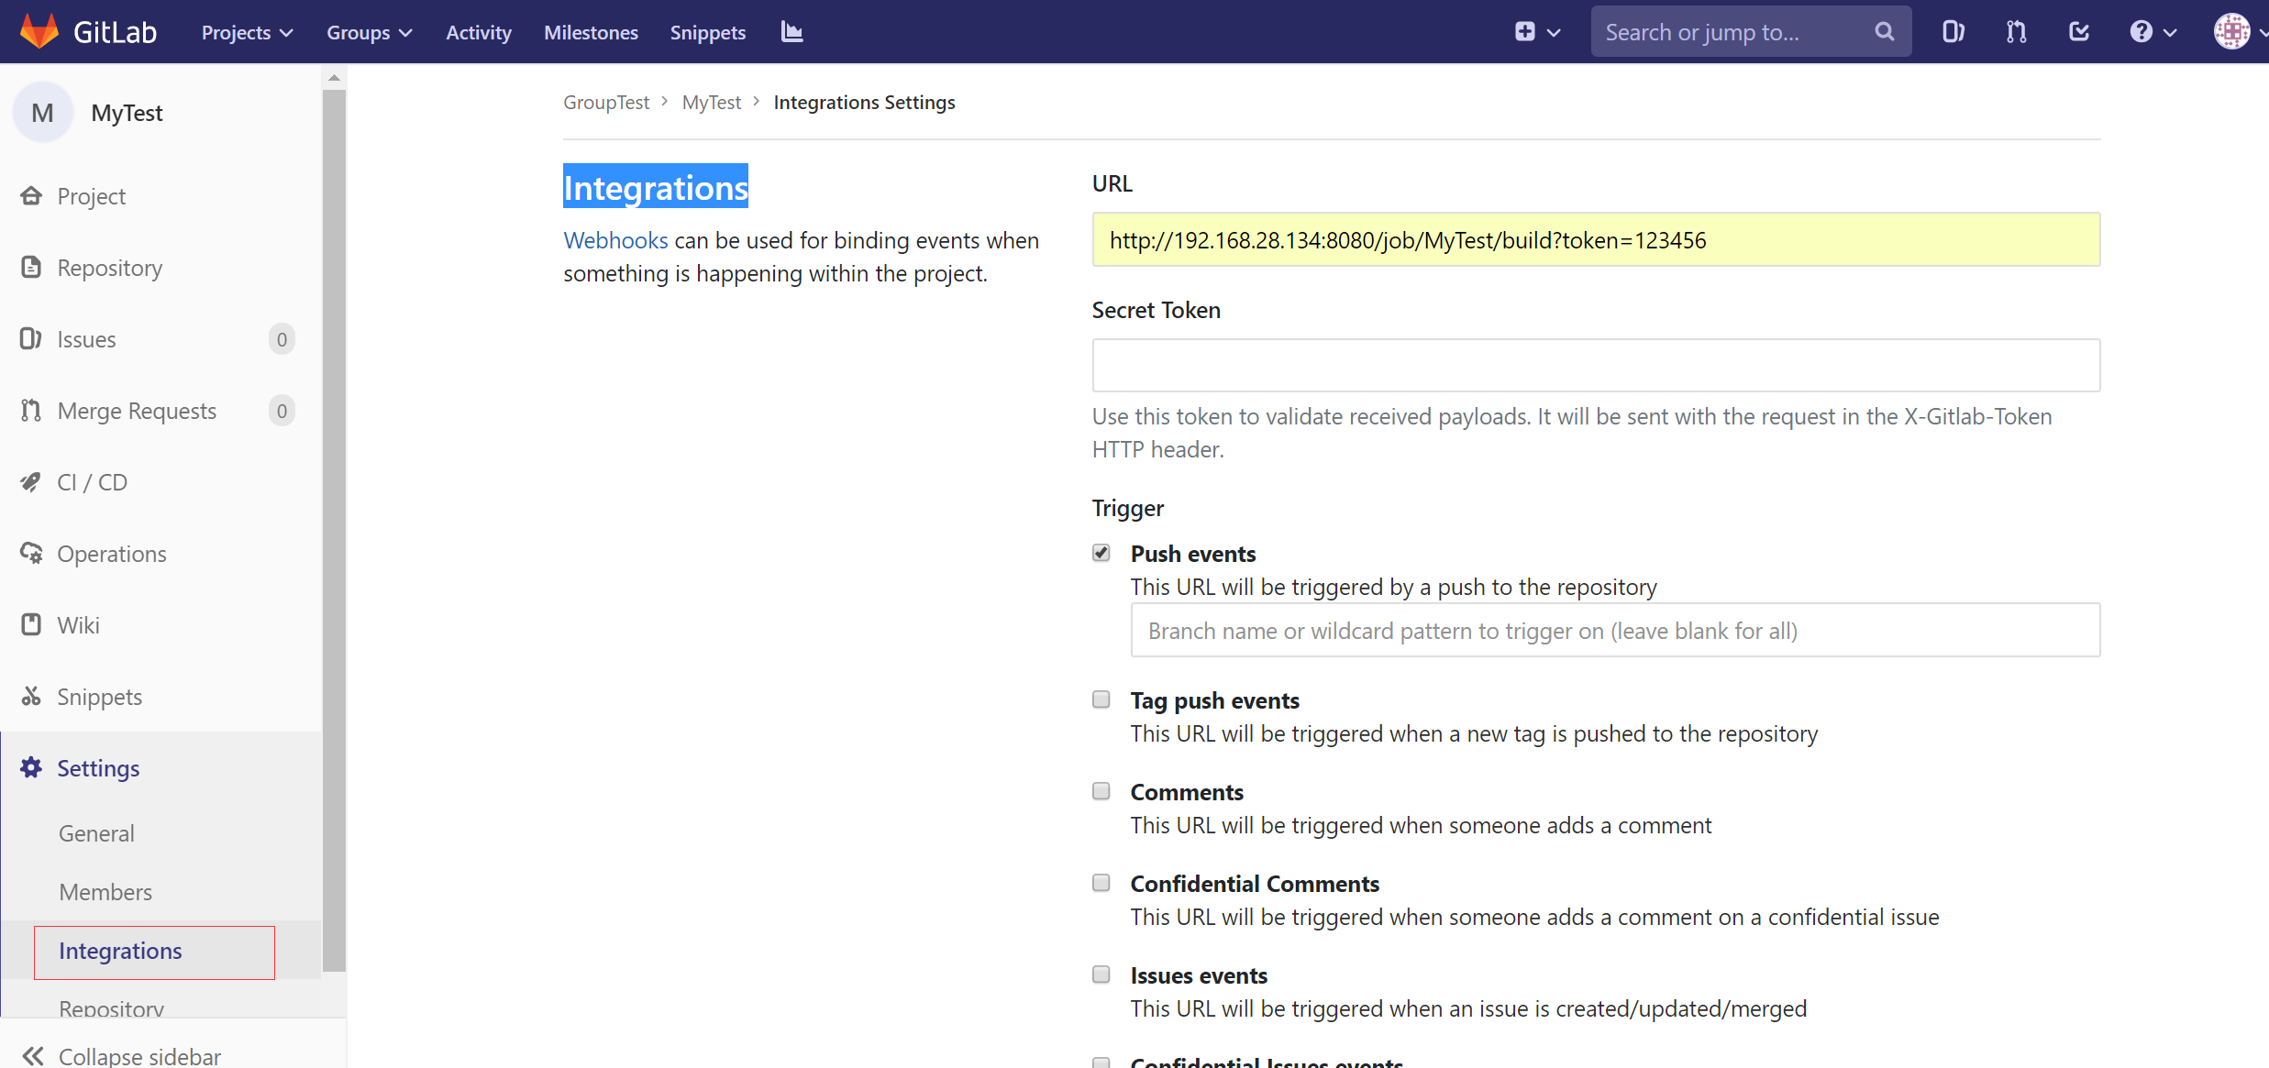Click the help question mark icon
Viewport: 2269px width, 1068px height.
(2141, 32)
